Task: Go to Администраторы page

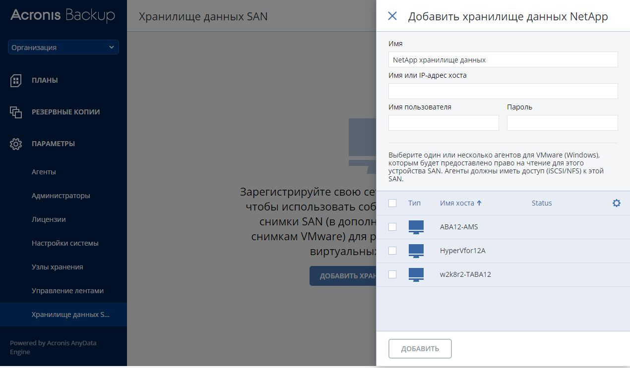Action: click(61, 196)
